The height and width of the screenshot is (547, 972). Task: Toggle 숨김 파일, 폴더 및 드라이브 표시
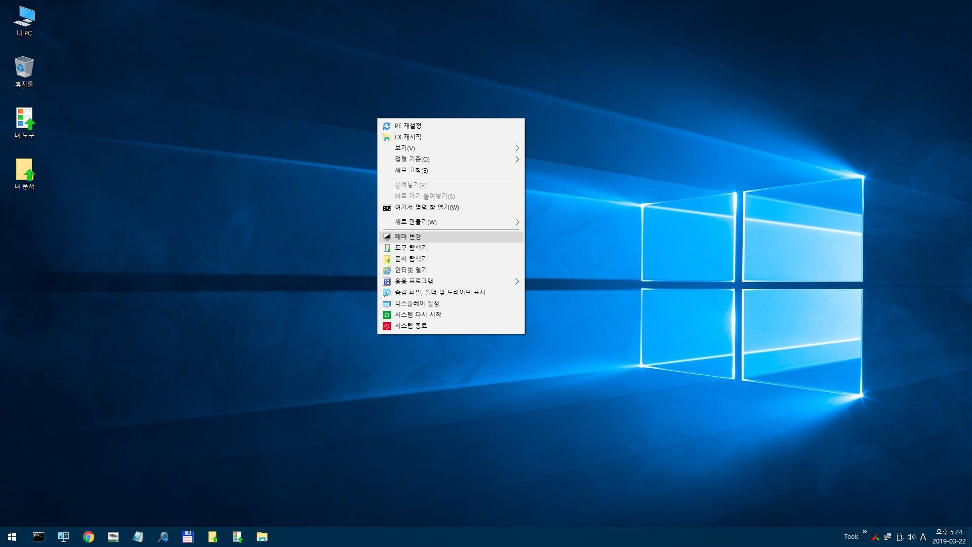click(451, 292)
